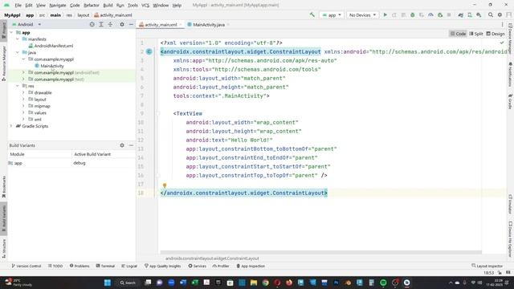Open the No Devices dropdown

[362, 15]
